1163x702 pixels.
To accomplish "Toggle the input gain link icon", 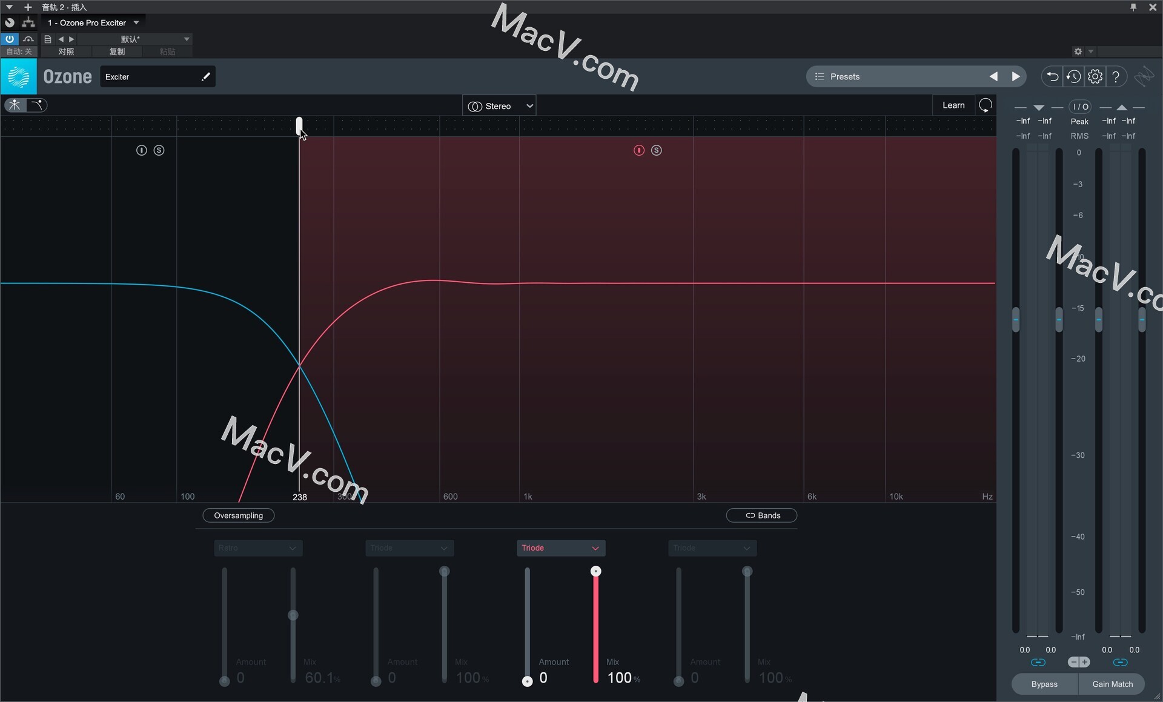I will pos(1038,662).
